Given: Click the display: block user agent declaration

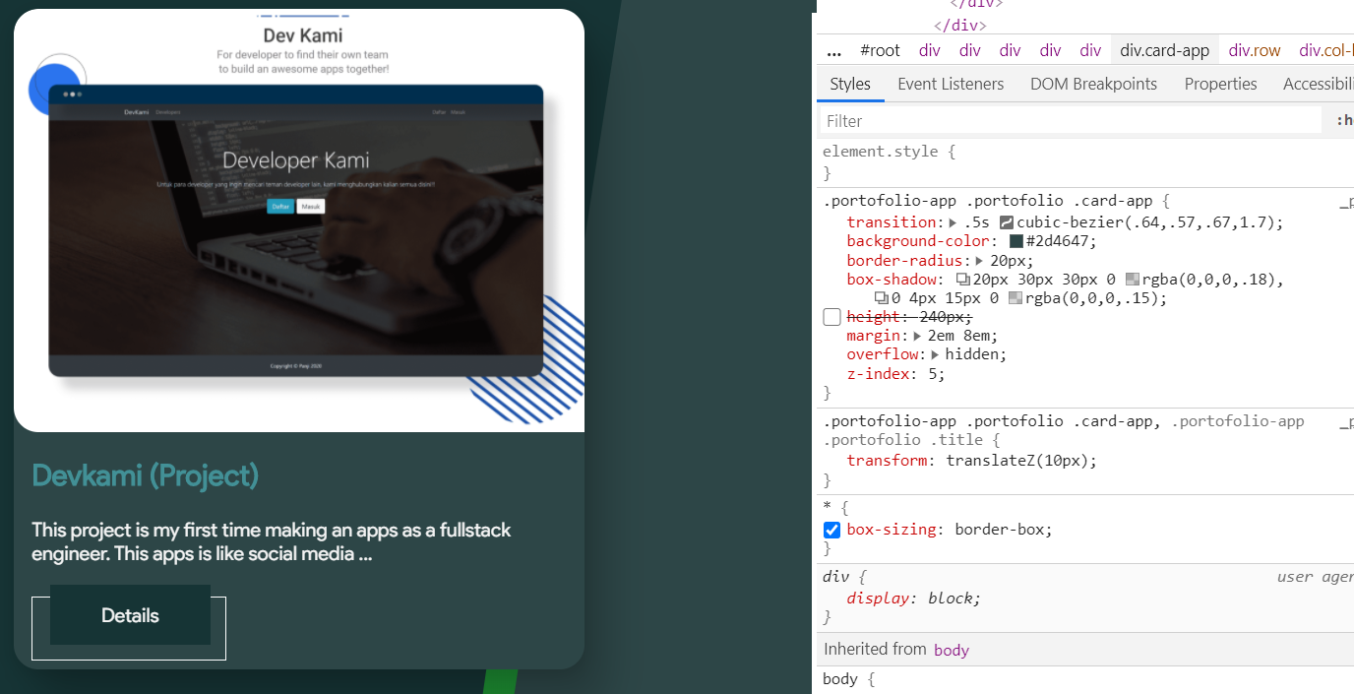Looking at the screenshot, I should (914, 598).
